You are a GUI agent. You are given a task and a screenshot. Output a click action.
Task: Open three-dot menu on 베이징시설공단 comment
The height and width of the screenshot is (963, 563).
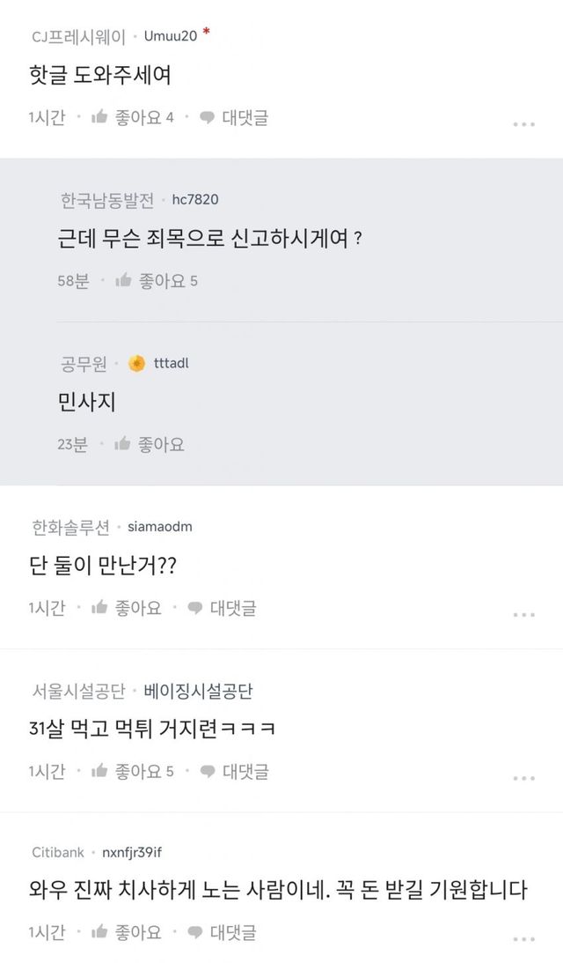[523, 778]
